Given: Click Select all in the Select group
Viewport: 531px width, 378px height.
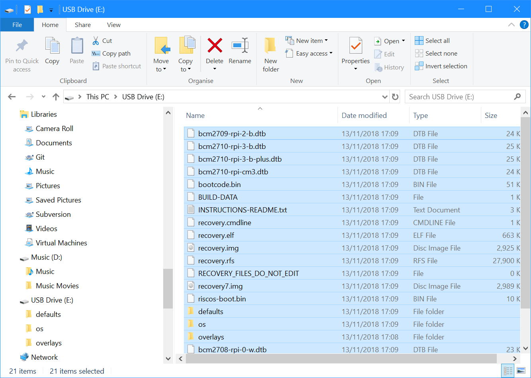Looking at the screenshot, I should 432,40.
